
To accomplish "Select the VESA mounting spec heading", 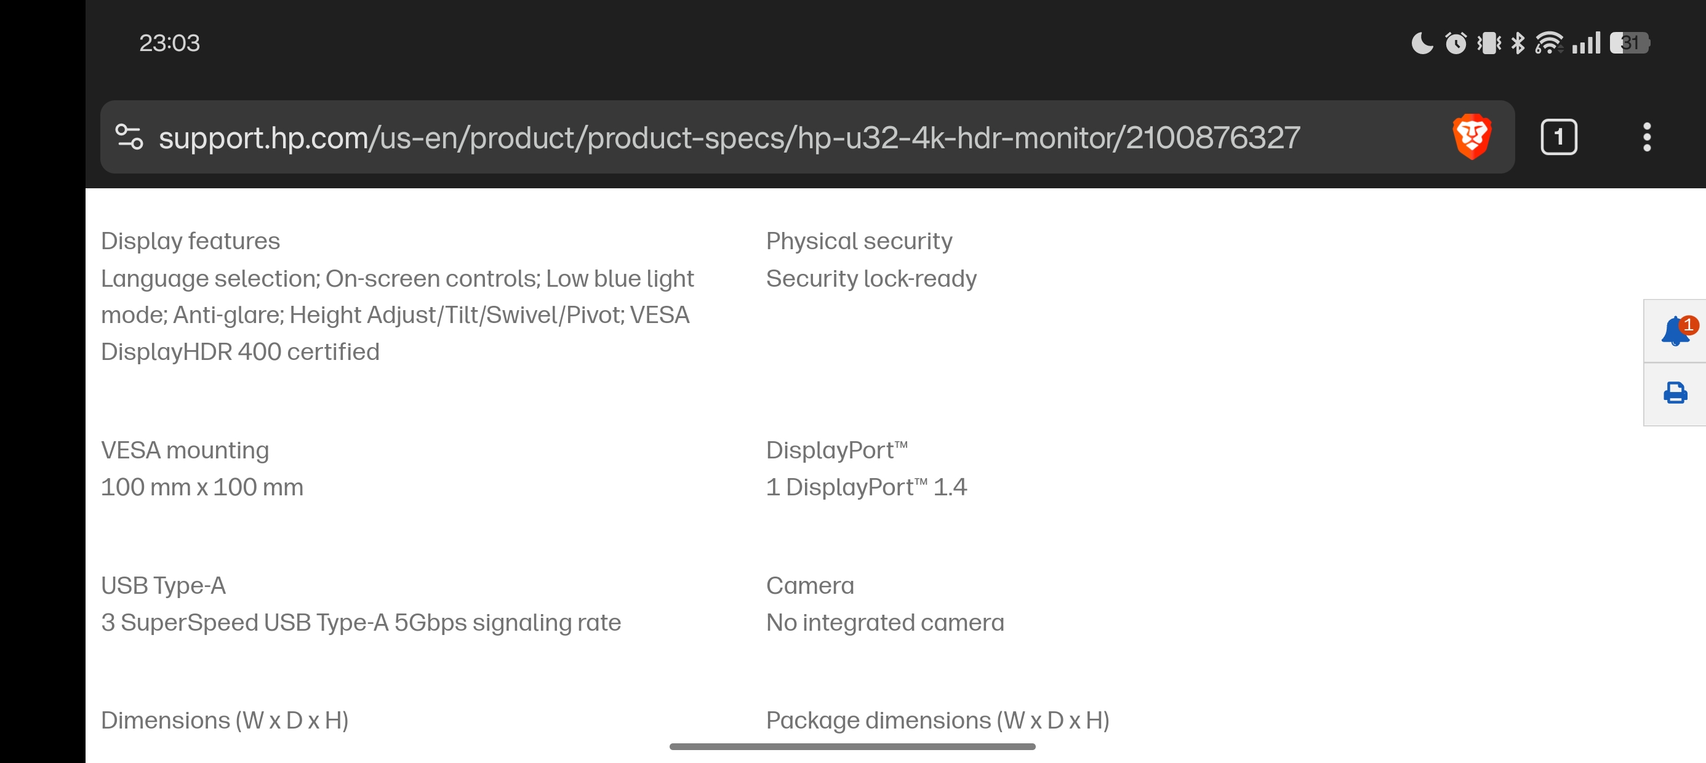I will [x=185, y=450].
